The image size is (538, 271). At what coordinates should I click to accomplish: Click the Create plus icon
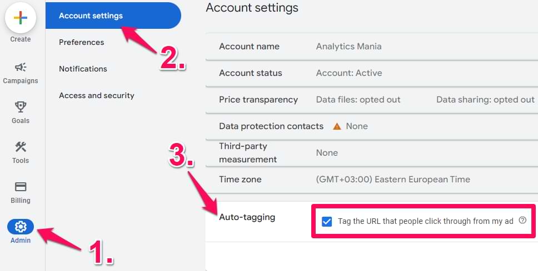click(x=21, y=17)
